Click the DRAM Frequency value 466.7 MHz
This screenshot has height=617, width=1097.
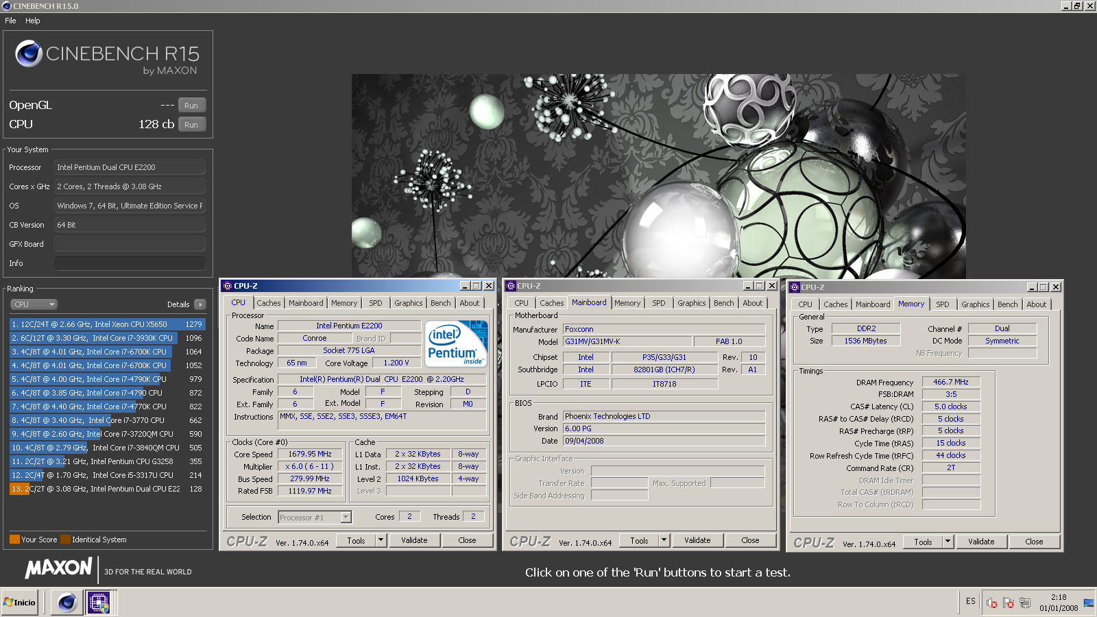(x=951, y=382)
